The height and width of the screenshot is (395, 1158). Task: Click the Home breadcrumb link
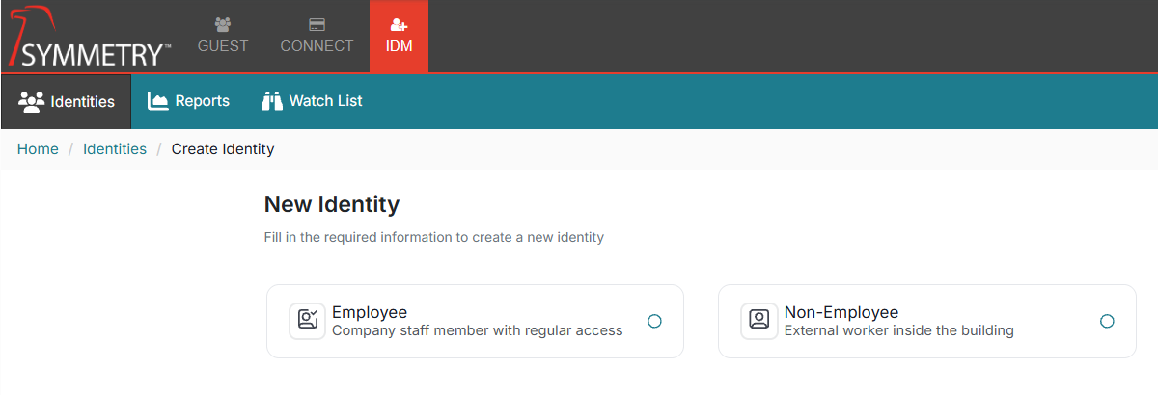38,149
